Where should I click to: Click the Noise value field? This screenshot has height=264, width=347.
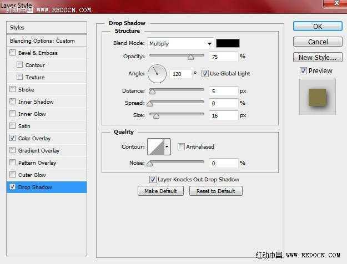(224, 163)
